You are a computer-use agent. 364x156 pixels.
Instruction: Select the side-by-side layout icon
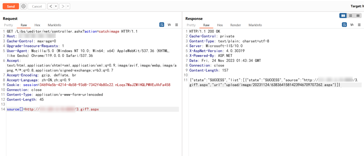tap(343, 15)
